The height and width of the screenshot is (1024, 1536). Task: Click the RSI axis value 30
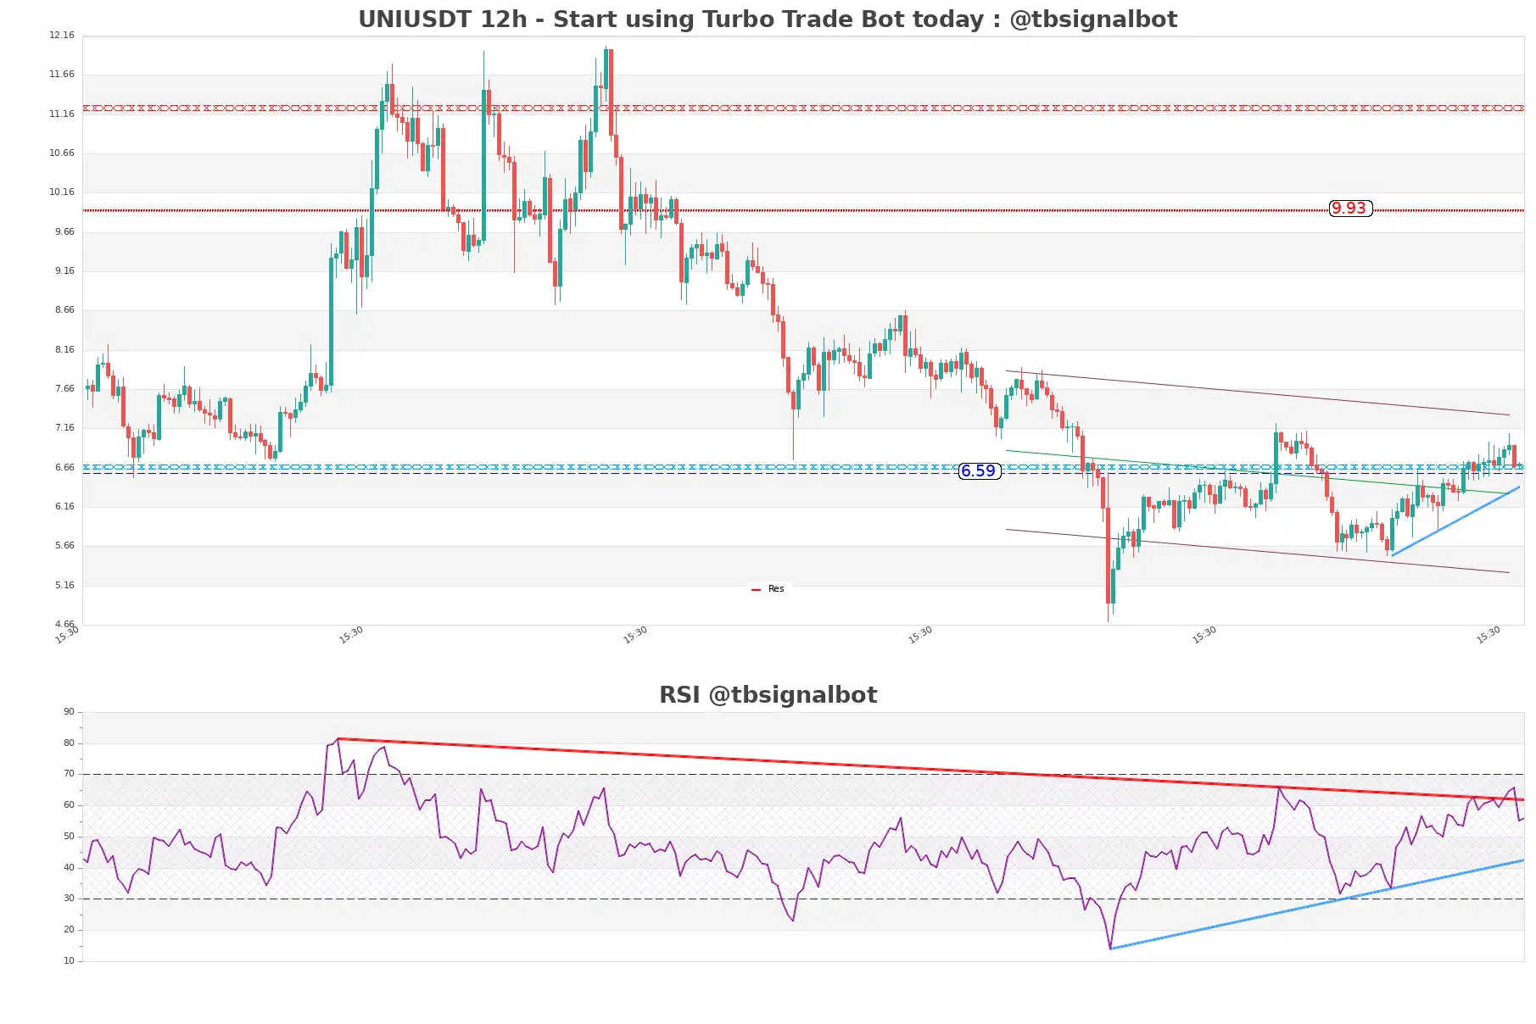point(69,899)
